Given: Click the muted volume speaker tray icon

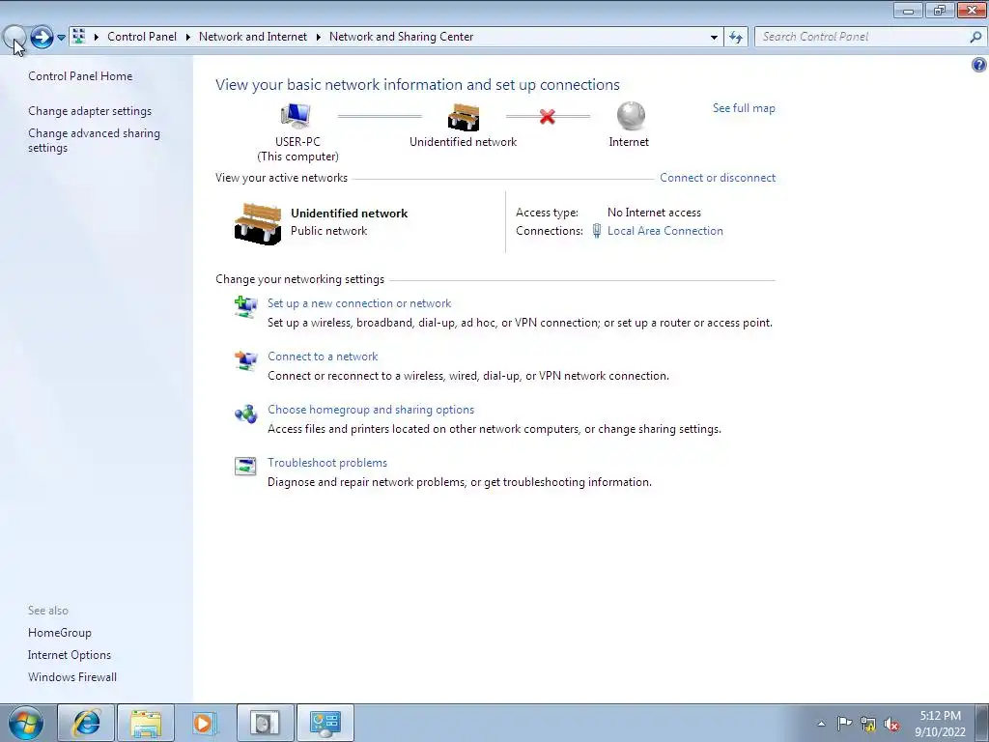Looking at the screenshot, I should [891, 724].
